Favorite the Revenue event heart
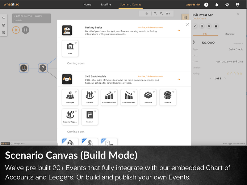Viewport: 247px width, 185px height. (174, 92)
